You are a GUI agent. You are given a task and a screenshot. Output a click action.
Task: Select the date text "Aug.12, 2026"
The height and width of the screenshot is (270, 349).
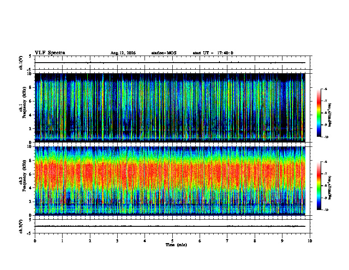[x=123, y=53]
